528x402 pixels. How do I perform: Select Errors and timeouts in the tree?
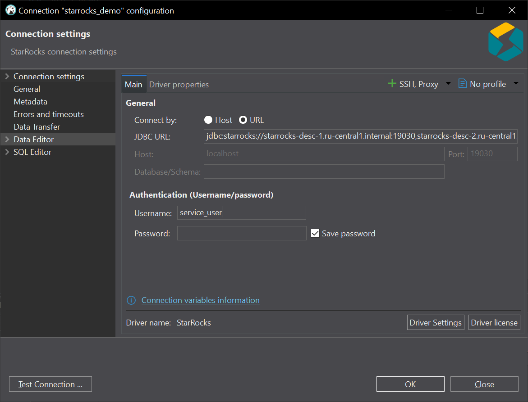click(x=49, y=114)
